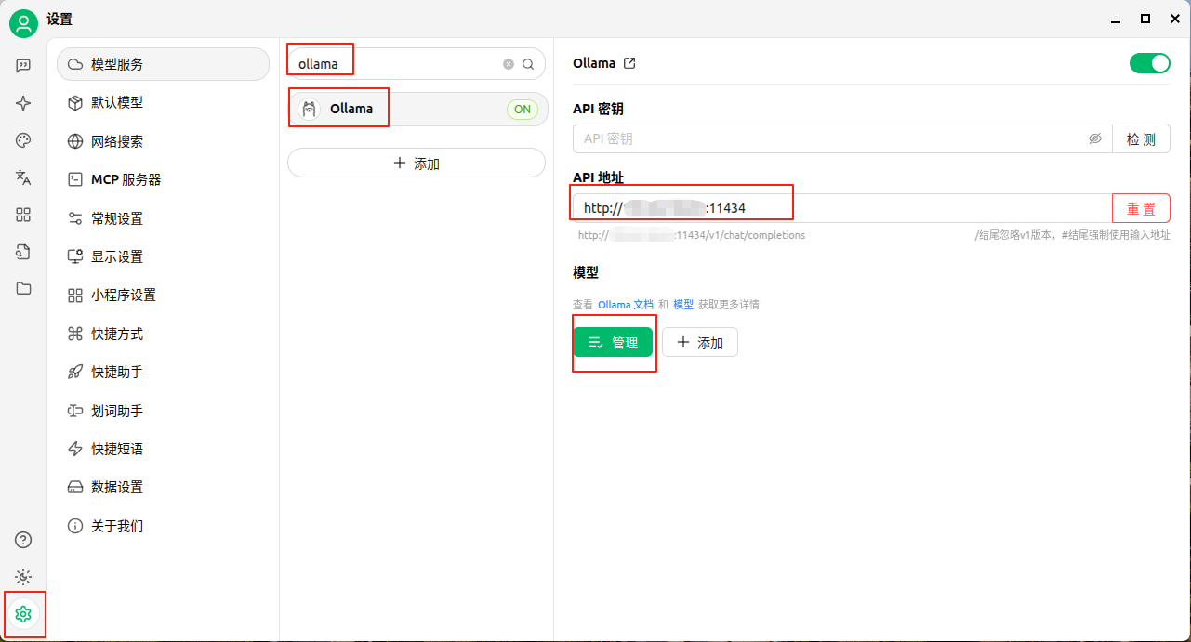This screenshot has height=642, width=1191.
Task: Open the translate icon in sidebar
Action: tap(24, 177)
